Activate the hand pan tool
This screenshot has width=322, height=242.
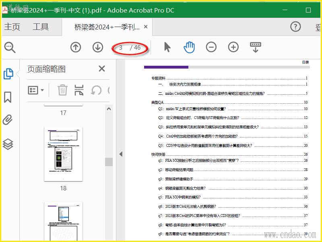pyautogui.click(x=189, y=47)
